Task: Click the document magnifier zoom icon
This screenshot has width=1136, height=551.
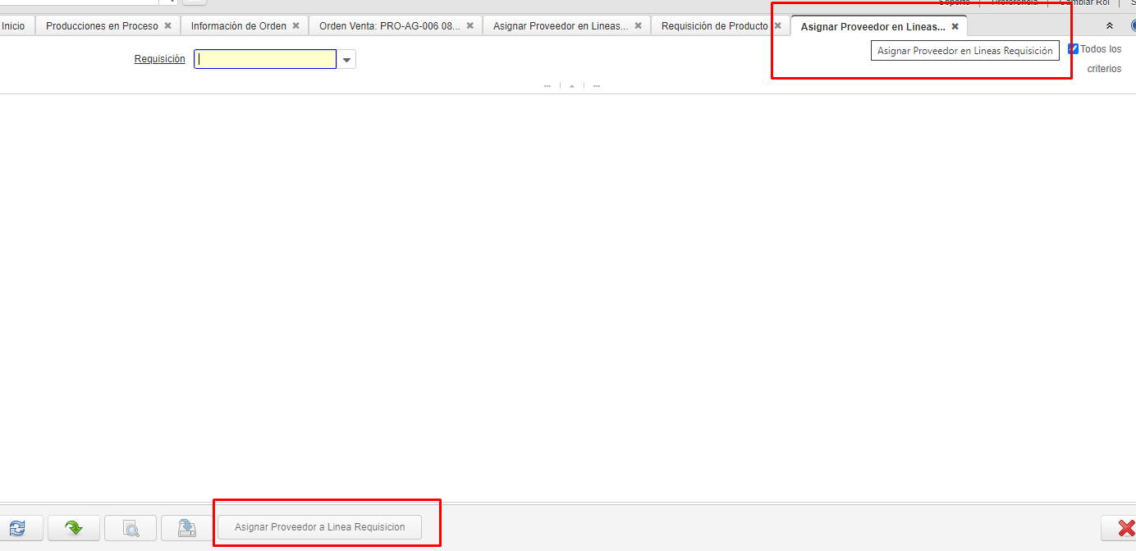Action: pos(131,528)
